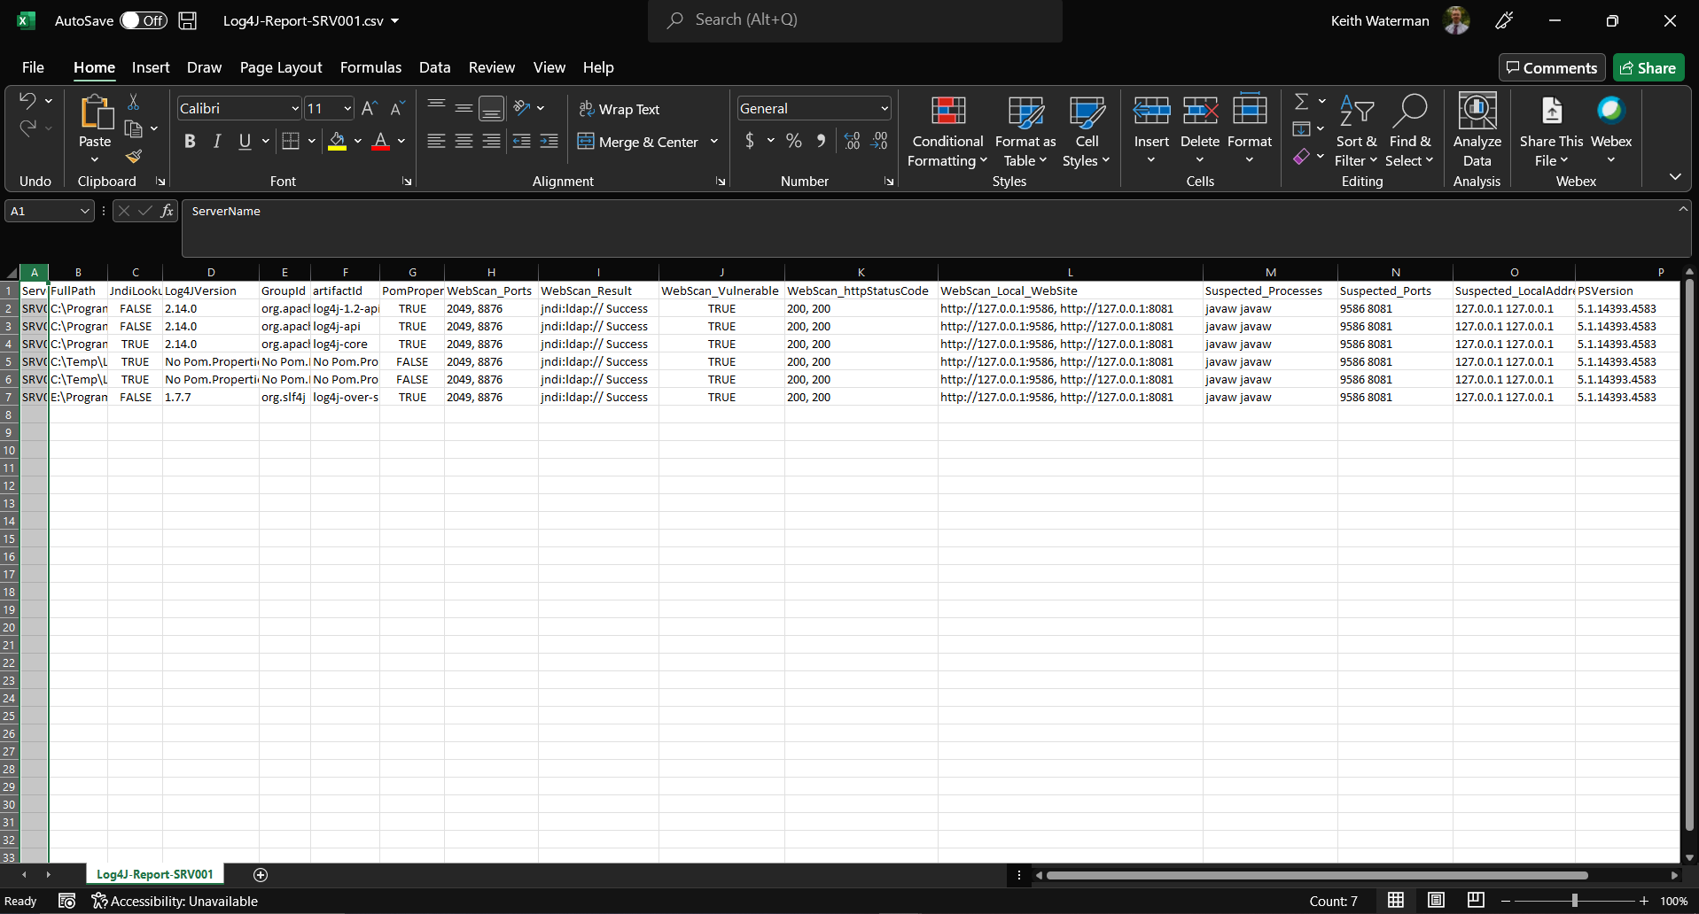1699x914 pixels.
Task: Open the font name dropdown (Calibri)
Action: [295, 108]
